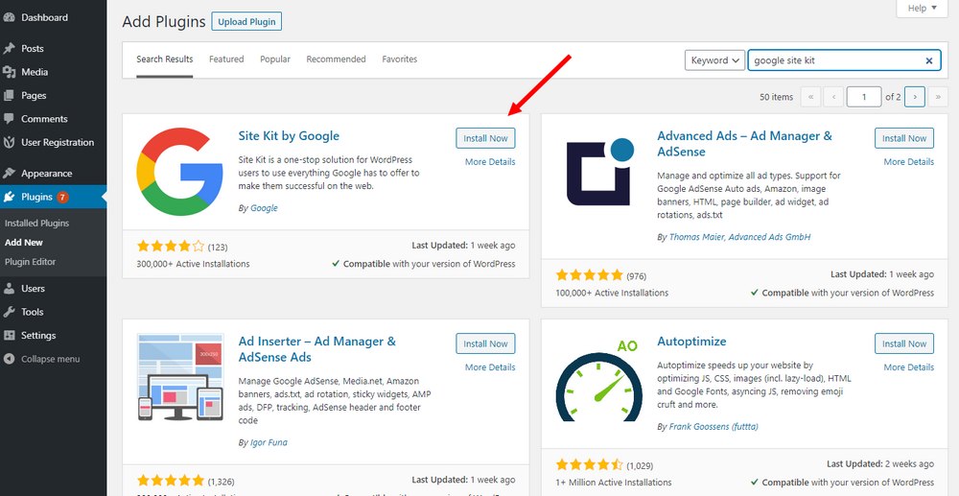Click the Autoptimize gauge logo
959x496 pixels.
coord(598,379)
